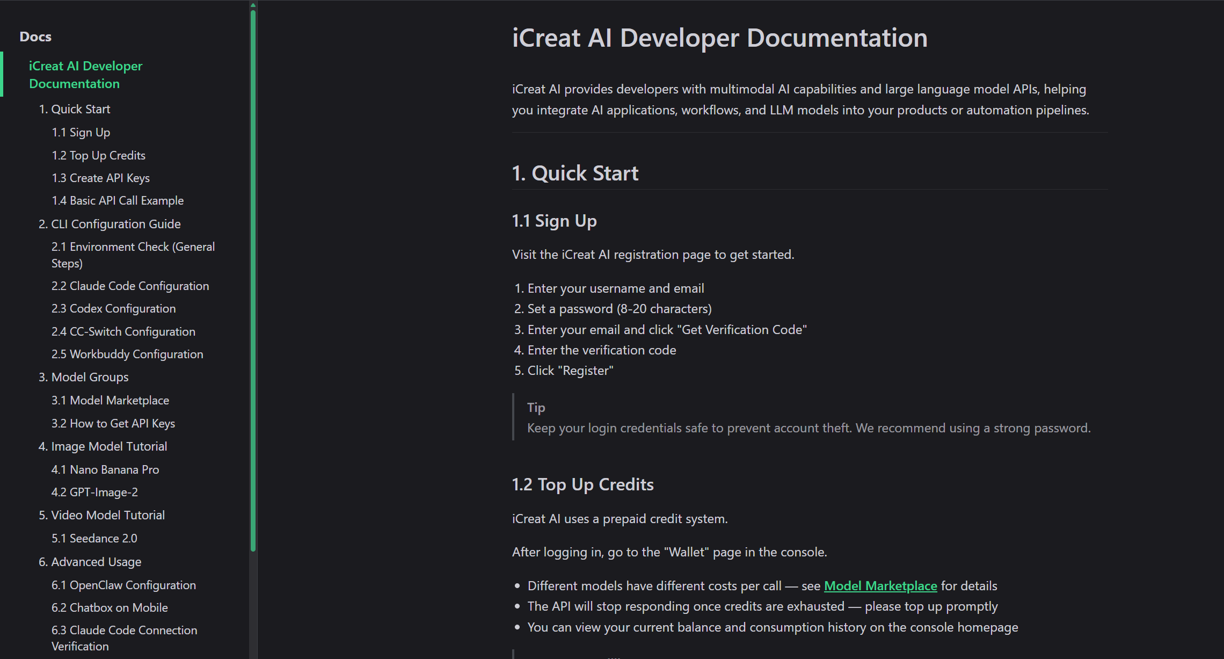Open 4. Image Model Tutorial

point(103,446)
